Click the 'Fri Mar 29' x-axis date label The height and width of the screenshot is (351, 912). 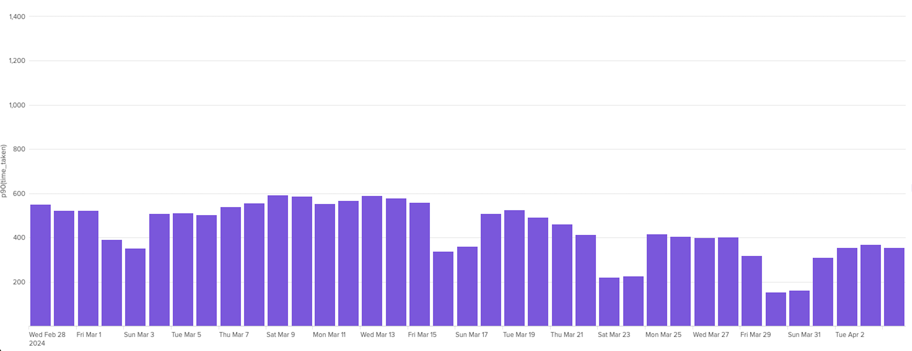756,335
